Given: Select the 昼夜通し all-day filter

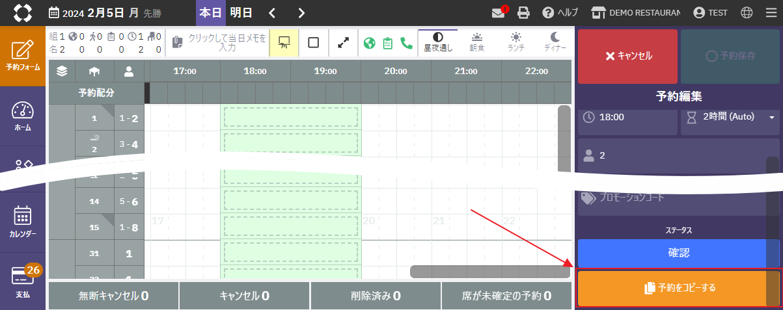Looking at the screenshot, I should [437, 43].
